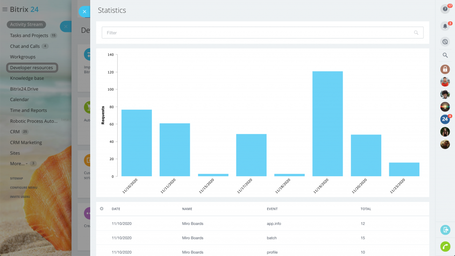
Task: Click the search icon in Filter field
Action: coord(416,33)
